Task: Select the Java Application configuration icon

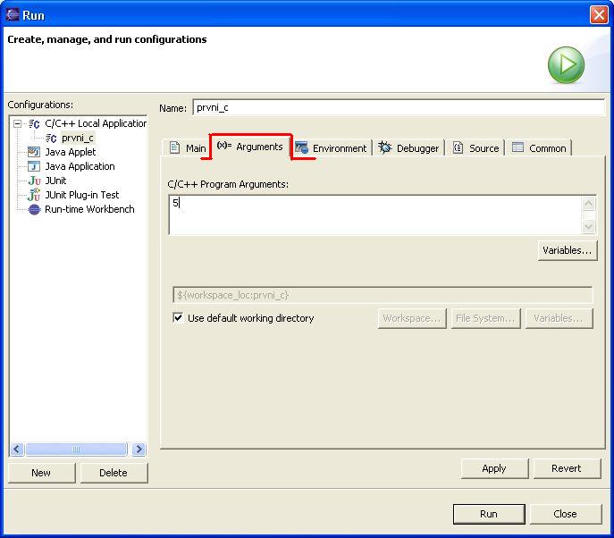Action: point(34,166)
